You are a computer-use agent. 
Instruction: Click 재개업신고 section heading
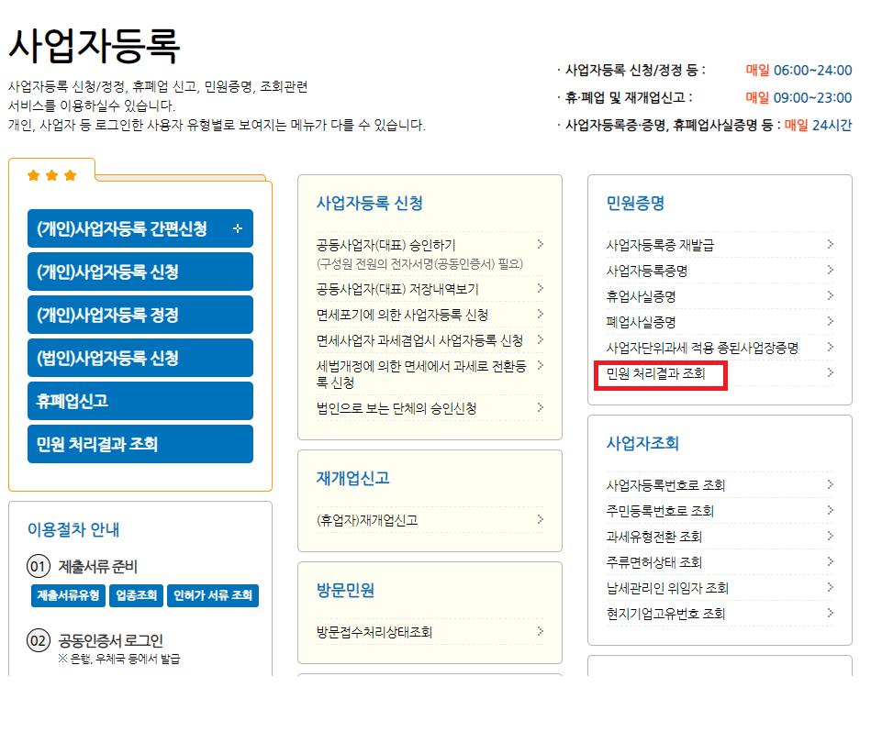pos(352,478)
